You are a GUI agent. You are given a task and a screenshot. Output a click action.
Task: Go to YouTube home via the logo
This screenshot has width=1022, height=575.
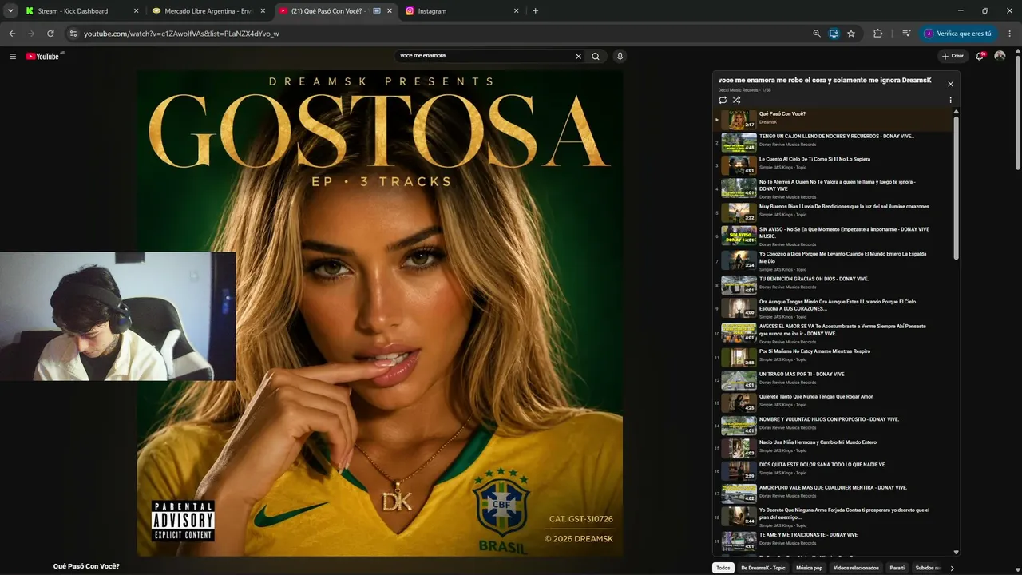point(44,56)
